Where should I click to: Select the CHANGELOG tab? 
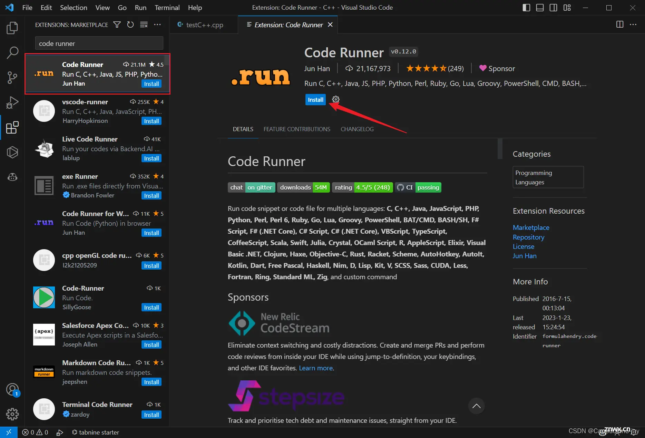coord(357,129)
